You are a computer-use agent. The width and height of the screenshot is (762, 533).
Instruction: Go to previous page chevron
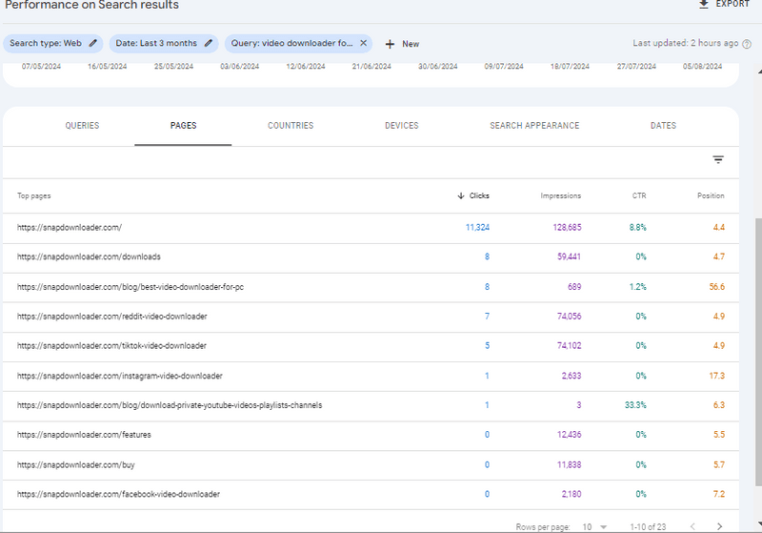click(x=692, y=526)
